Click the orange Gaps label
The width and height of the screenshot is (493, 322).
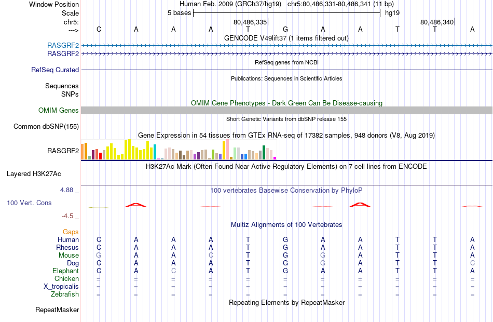click(x=71, y=232)
